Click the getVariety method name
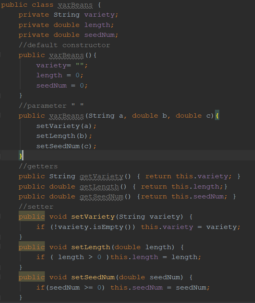This screenshot has height=303, width=255. click(102, 176)
